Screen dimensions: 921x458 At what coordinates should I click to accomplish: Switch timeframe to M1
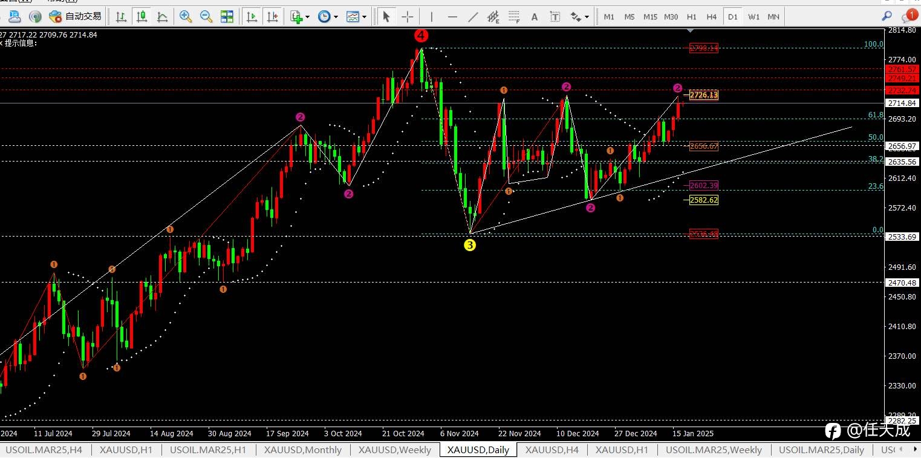[609, 17]
